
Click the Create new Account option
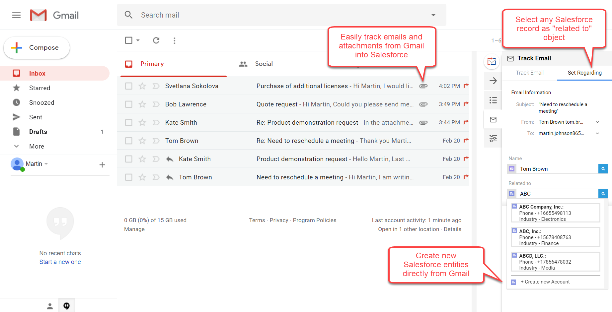545,282
